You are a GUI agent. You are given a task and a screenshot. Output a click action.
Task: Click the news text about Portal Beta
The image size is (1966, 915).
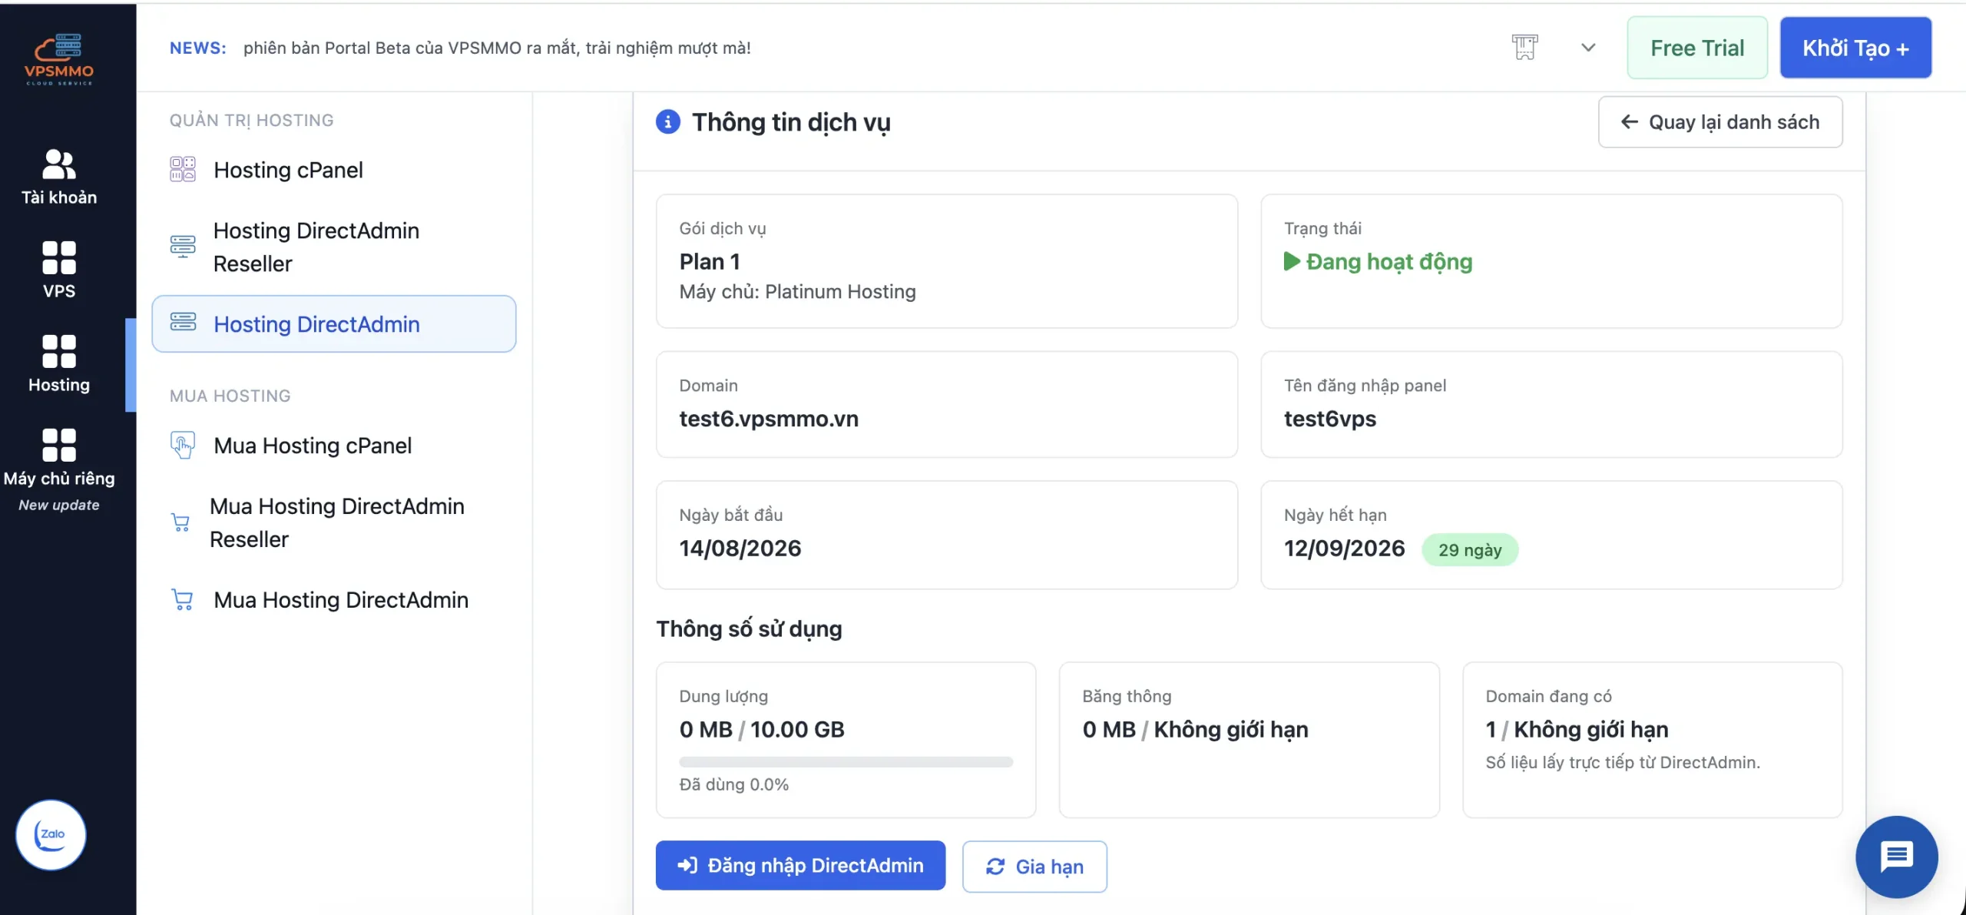[497, 48]
